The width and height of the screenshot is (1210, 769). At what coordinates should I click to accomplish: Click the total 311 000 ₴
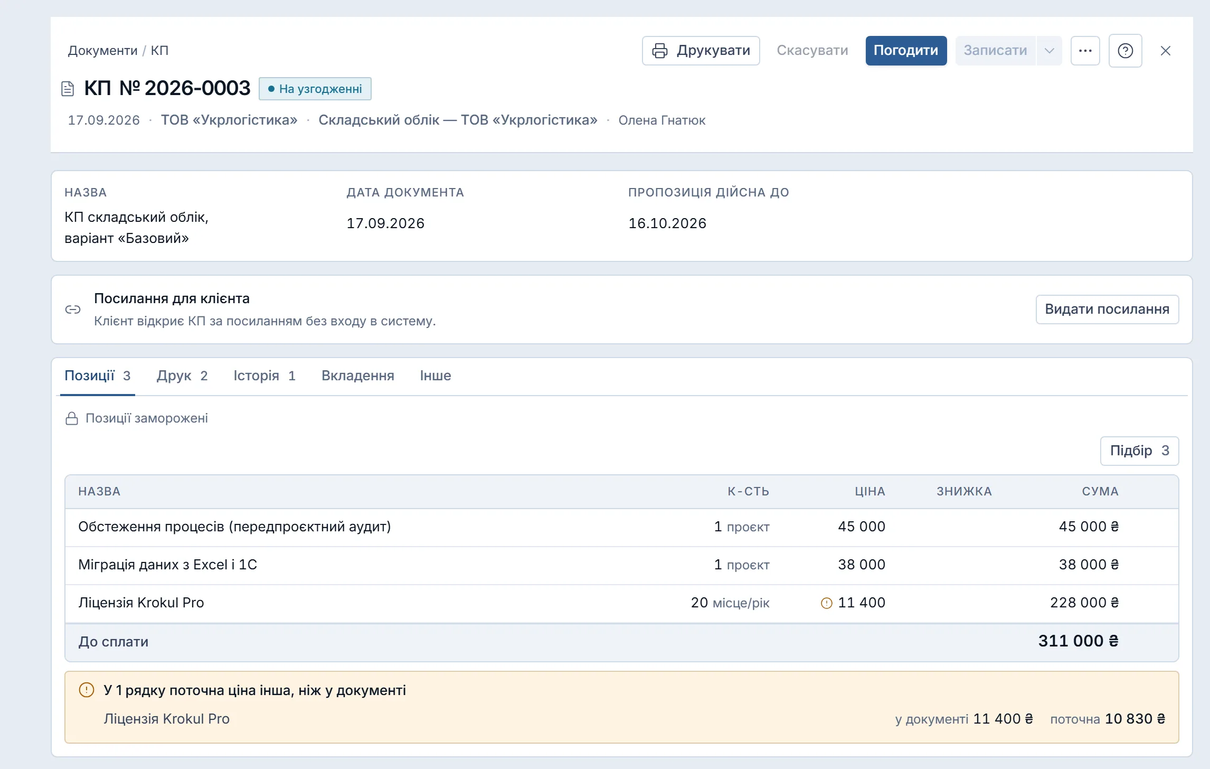tap(1079, 641)
